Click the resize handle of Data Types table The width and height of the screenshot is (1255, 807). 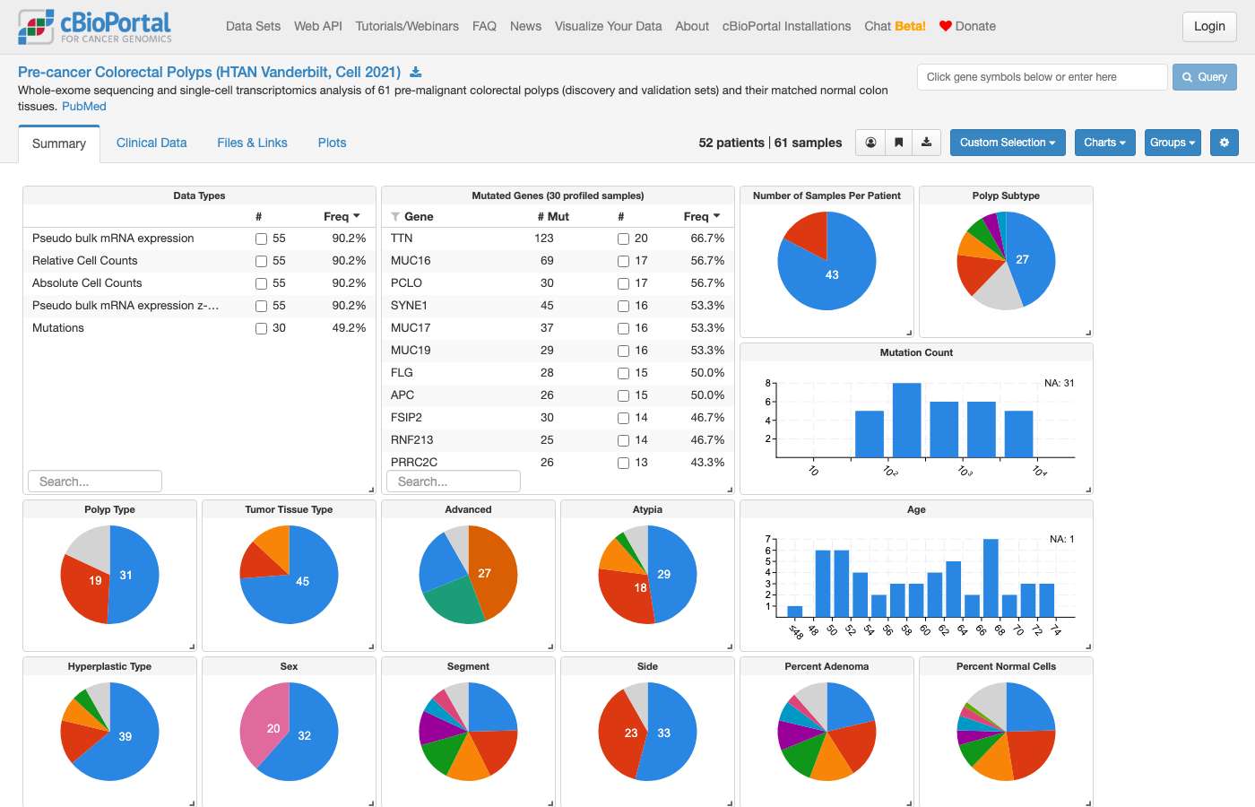click(x=371, y=490)
